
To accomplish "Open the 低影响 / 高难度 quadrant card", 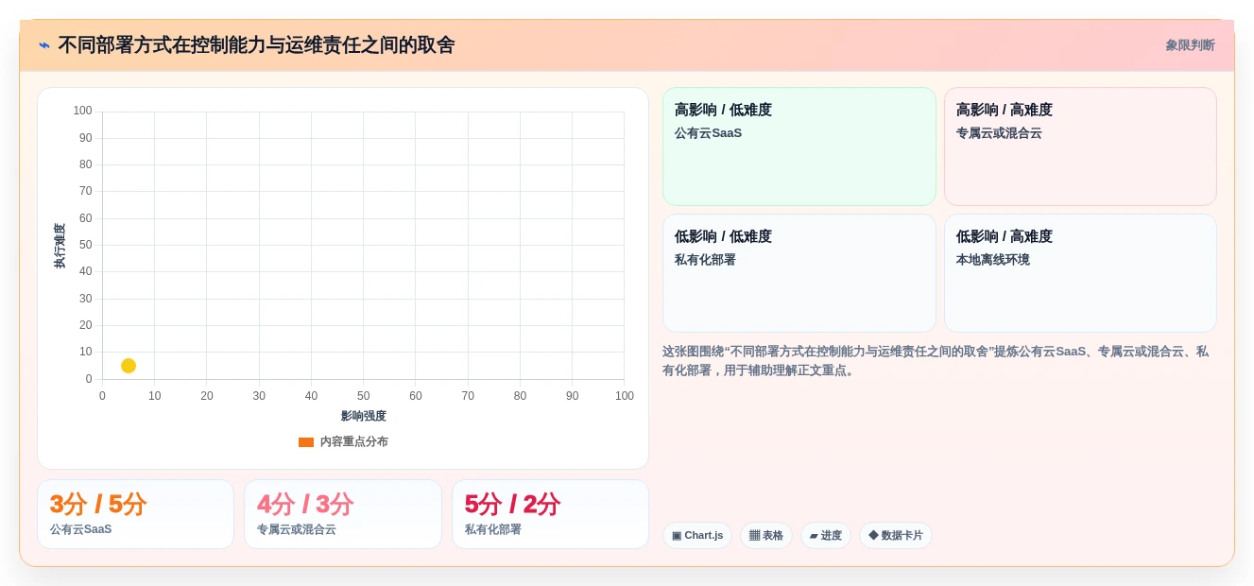I will [1080, 273].
